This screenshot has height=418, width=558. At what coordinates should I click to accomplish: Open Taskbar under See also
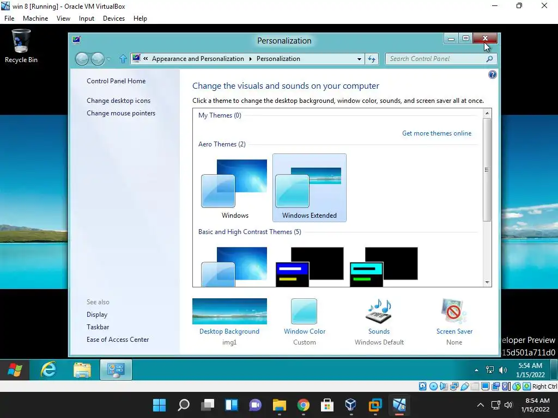coord(98,327)
